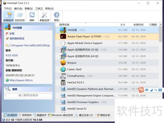Image resolution: width=164 pixels, height=123 pixels.
Task: Open the 帮助 help toolbar dropdown
Action: (57, 17)
